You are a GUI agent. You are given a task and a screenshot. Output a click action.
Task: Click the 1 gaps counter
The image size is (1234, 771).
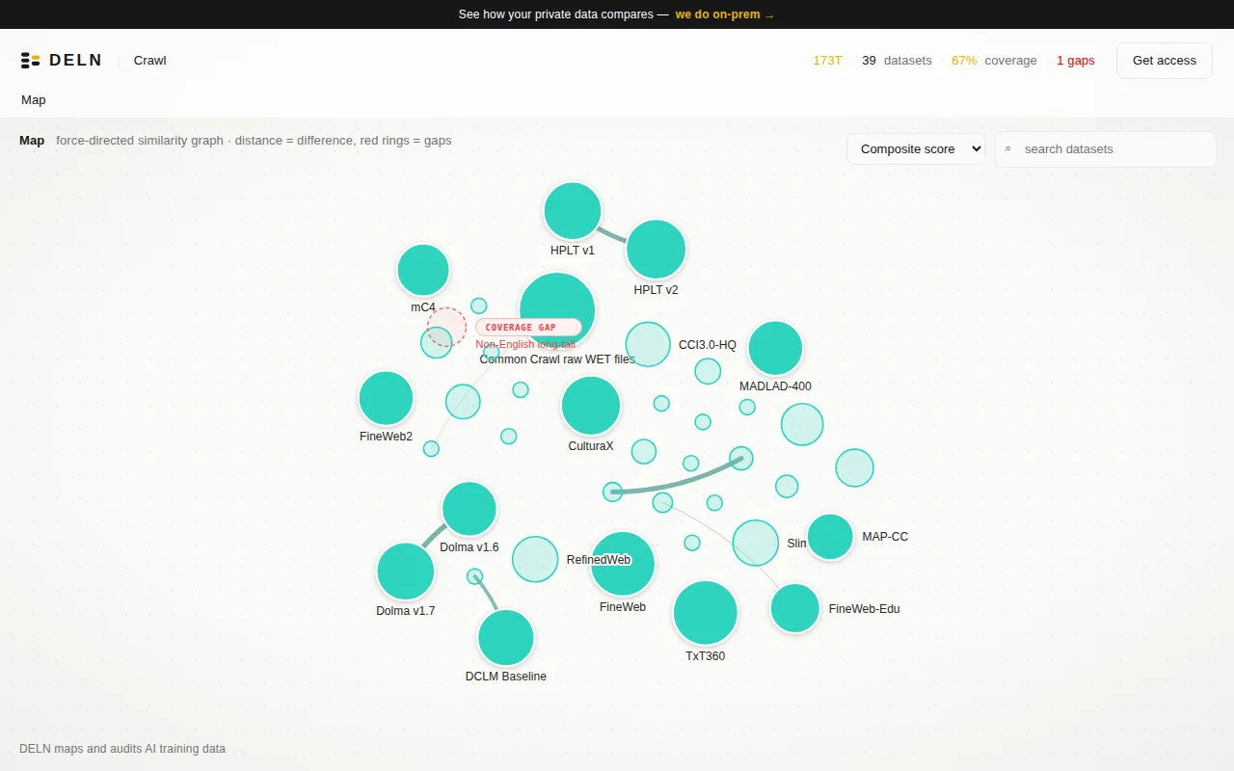pyautogui.click(x=1076, y=60)
